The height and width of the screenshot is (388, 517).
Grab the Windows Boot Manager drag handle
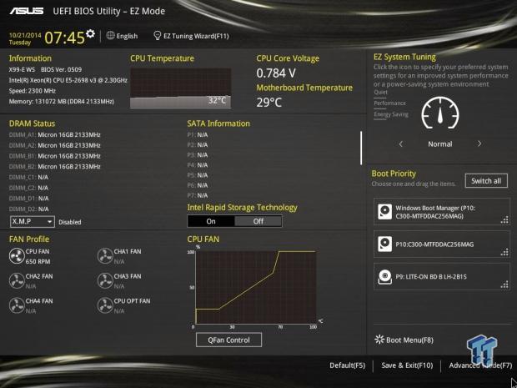coord(504,220)
